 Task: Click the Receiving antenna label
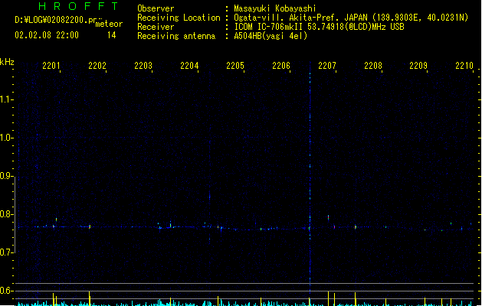point(176,36)
